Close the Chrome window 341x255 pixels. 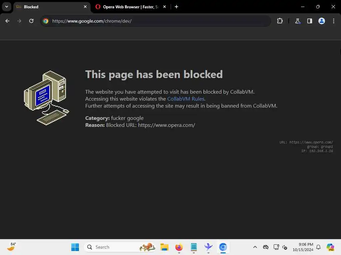click(333, 7)
